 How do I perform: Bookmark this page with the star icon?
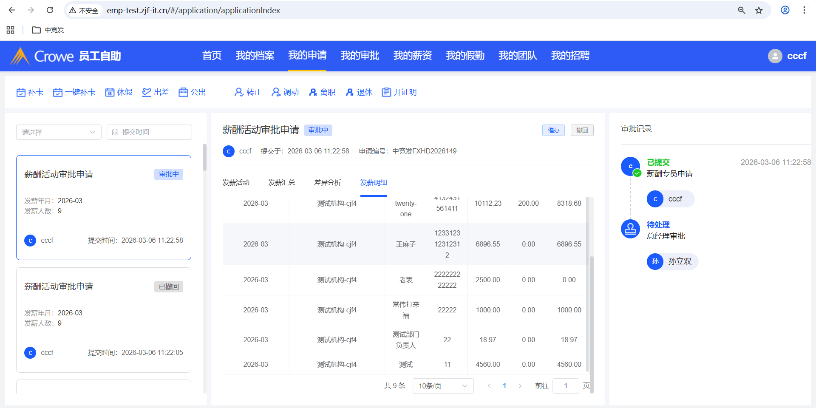(x=759, y=10)
